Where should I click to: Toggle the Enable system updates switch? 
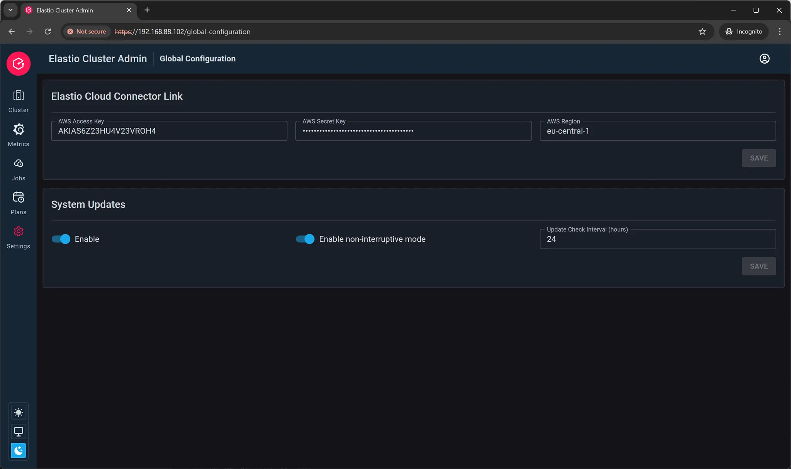click(61, 239)
